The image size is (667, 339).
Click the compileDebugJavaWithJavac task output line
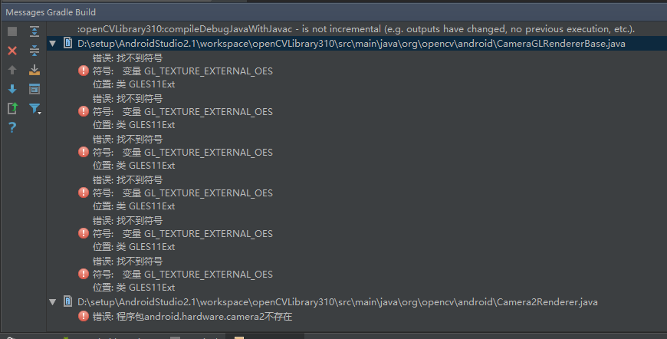pos(356,29)
